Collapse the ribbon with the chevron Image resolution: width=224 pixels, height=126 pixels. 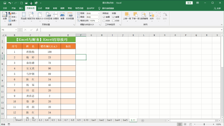[x=222, y=25]
